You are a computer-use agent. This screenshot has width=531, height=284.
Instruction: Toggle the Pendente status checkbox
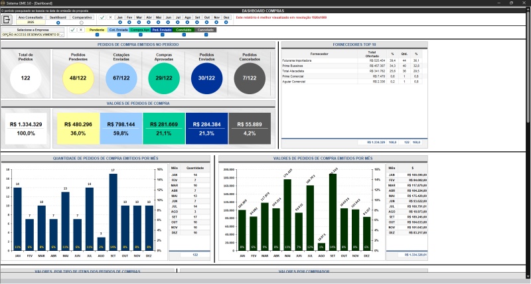(97, 35)
